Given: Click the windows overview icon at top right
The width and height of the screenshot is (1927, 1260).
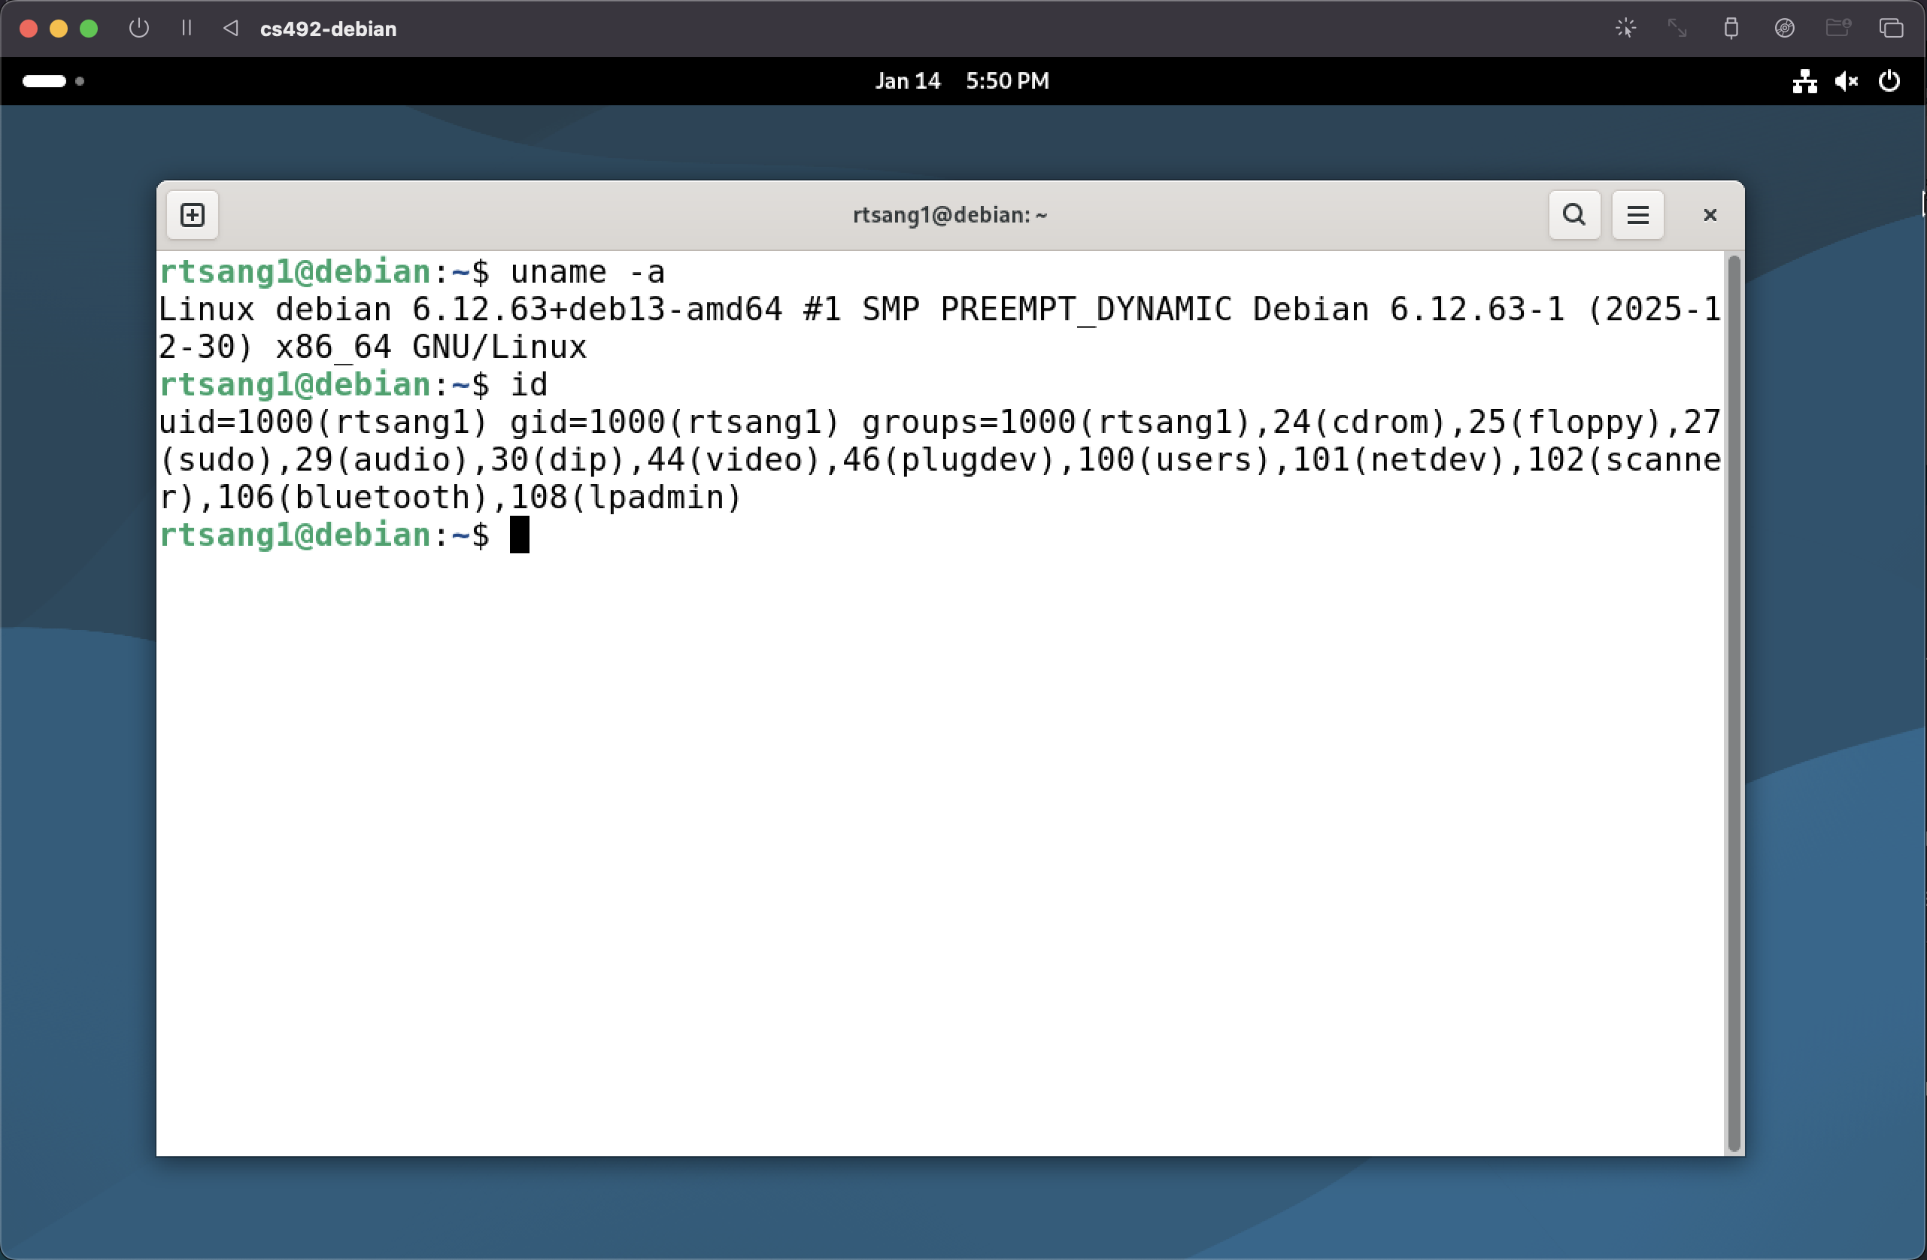Looking at the screenshot, I should pyautogui.click(x=1891, y=29).
